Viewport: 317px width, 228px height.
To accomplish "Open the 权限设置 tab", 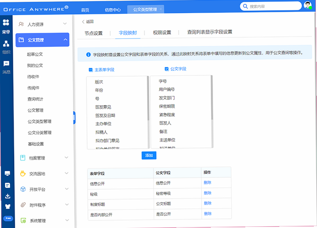I will tap(162, 33).
